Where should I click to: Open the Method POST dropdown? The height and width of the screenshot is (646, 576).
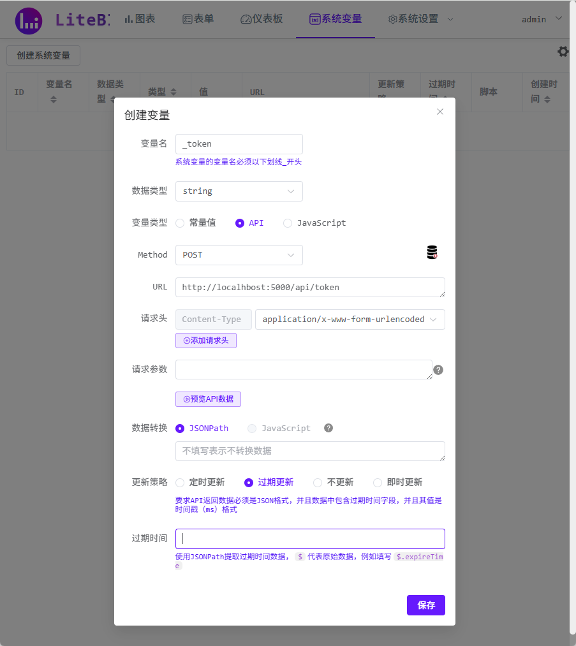tap(239, 254)
